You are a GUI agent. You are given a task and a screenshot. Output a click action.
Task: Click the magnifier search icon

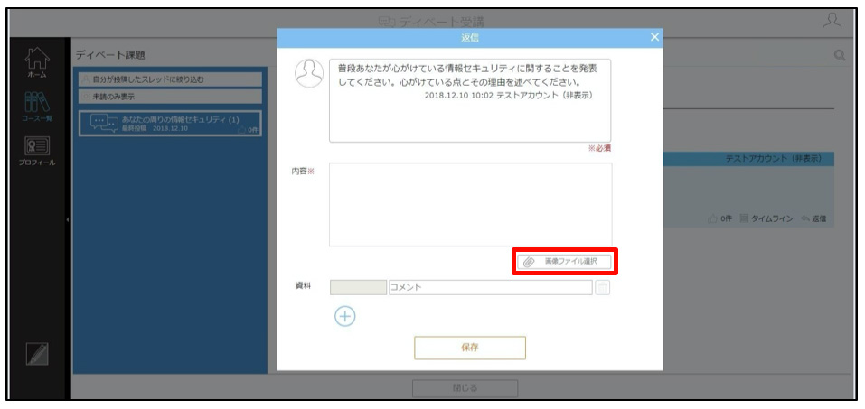pyautogui.click(x=840, y=55)
